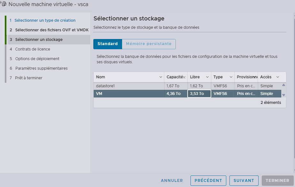This screenshot has width=295, height=187.
Task: Go to step 1 Sélectionner un type de création
Action: pyautogui.click(x=45, y=20)
